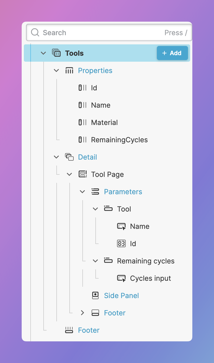Image resolution: width=214 pixels, height=363 pixels.
Task: Click the Cycles input field icon
Action: pyautogui.click(x=121, y=278)
